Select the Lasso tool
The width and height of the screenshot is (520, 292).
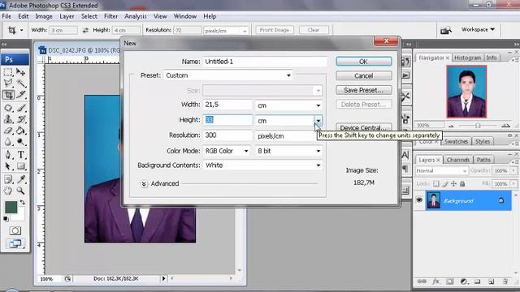point(8,83)
